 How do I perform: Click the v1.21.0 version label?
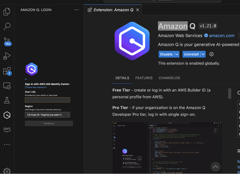208,26
